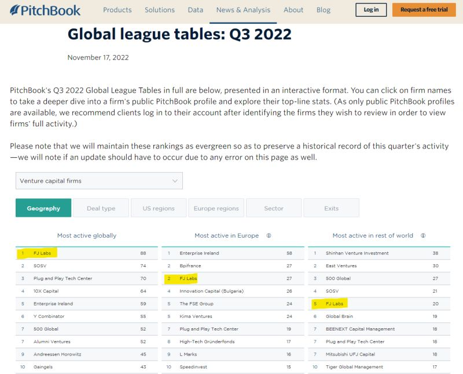Open the News & Analysis menu
This screenshot has height=374, width=463.
(x=242, y=10)
